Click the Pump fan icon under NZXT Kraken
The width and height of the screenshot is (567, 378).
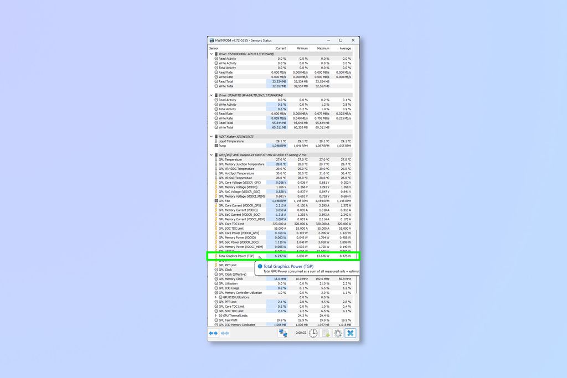(x=215, y=146)
